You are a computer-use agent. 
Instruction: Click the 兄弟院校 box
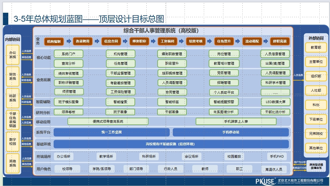tap(316, 134)
